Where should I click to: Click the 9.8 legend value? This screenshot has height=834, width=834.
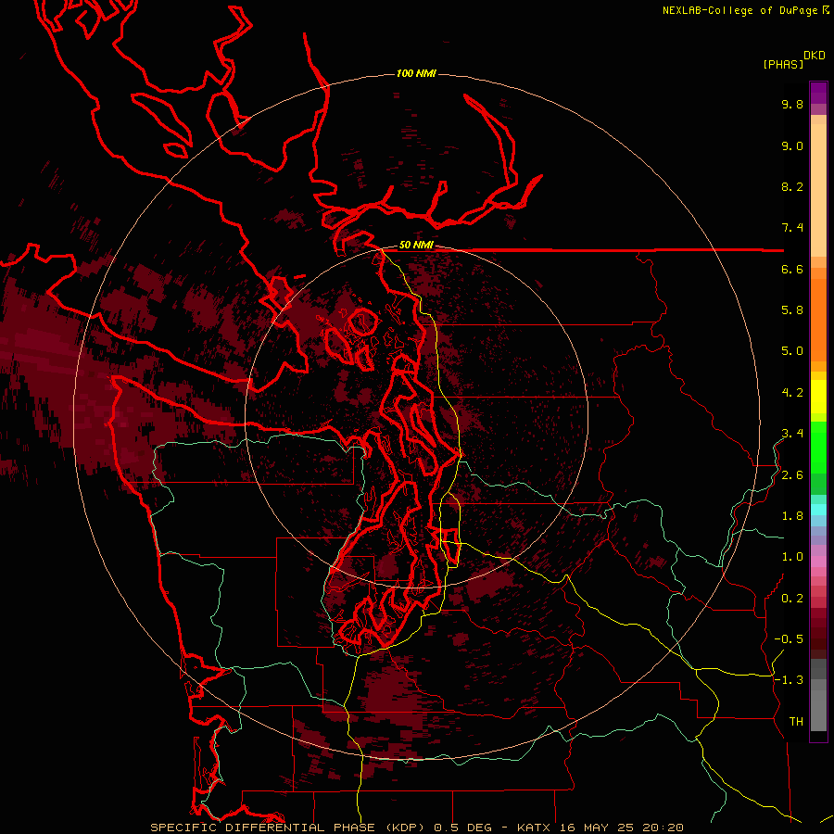(x=792, y=104)
